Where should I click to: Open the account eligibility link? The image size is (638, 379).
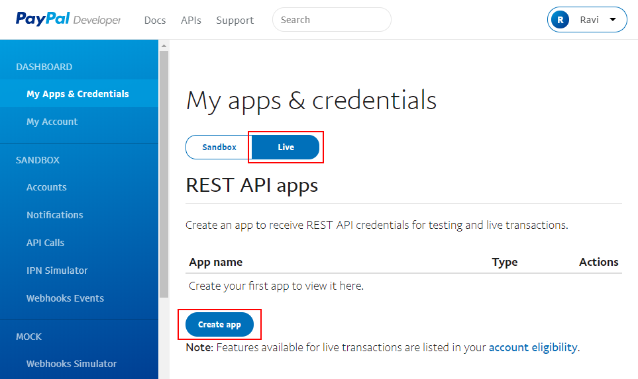[533, 347]
